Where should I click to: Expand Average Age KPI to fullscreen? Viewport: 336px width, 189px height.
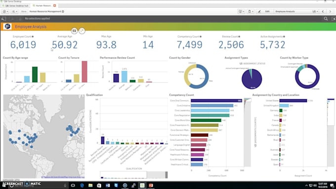tap(82, 31)
